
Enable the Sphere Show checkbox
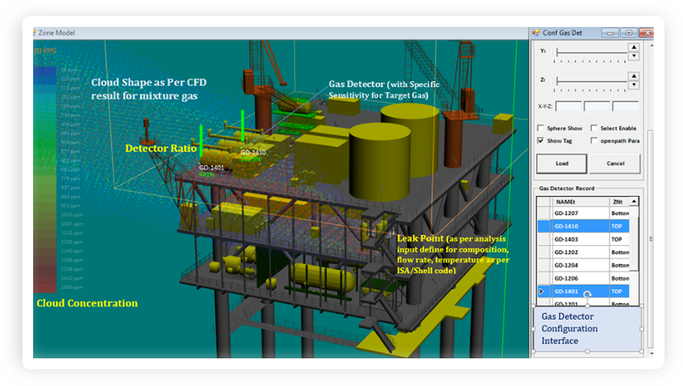pyautogui.click(x=541, y=128)
